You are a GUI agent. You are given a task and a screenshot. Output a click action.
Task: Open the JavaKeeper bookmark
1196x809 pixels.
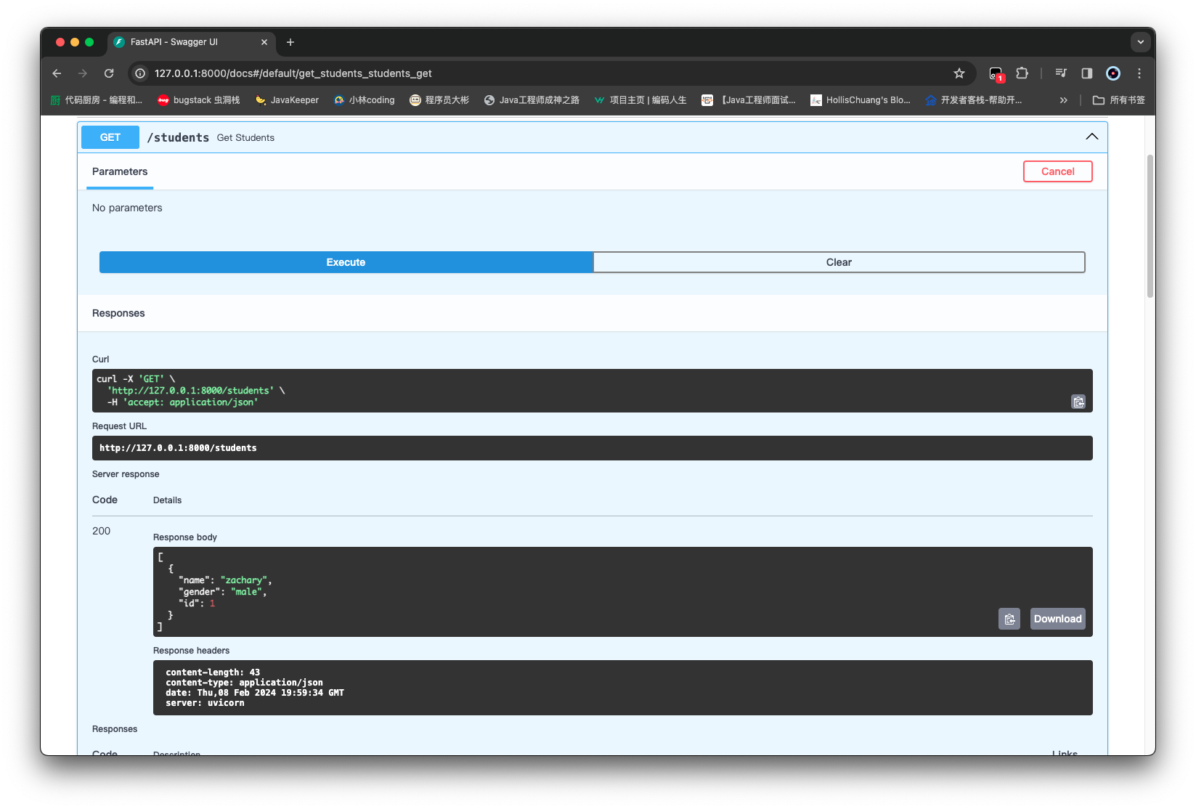coord(288,100)
